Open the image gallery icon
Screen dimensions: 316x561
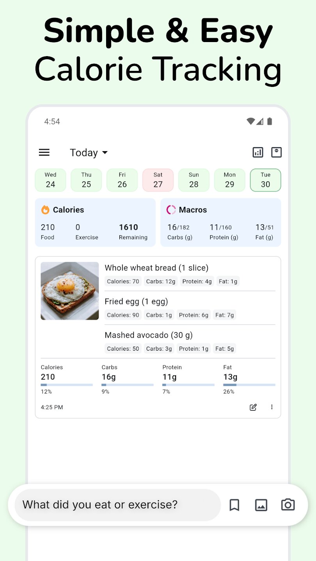click(261, 505)
